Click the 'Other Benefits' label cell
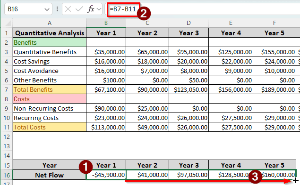This screenshot has height=185, width=300. [49, 80]
